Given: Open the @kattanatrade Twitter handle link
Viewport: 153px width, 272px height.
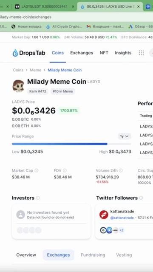Looking at the screenshot, I should pyautogui.click(x=122, y=218).
